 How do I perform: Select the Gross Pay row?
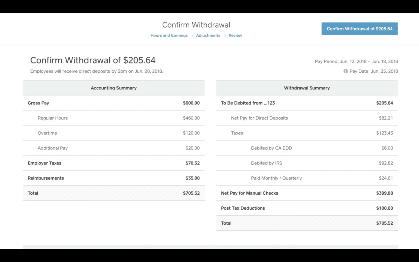click(113, 103)
